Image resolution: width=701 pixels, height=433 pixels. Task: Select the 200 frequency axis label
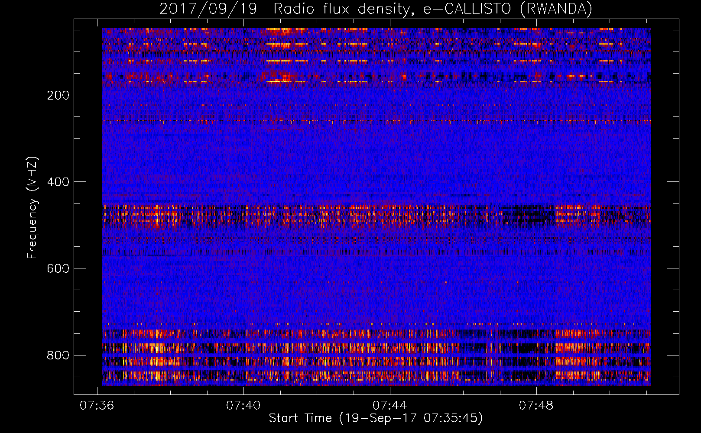[58, 95]
